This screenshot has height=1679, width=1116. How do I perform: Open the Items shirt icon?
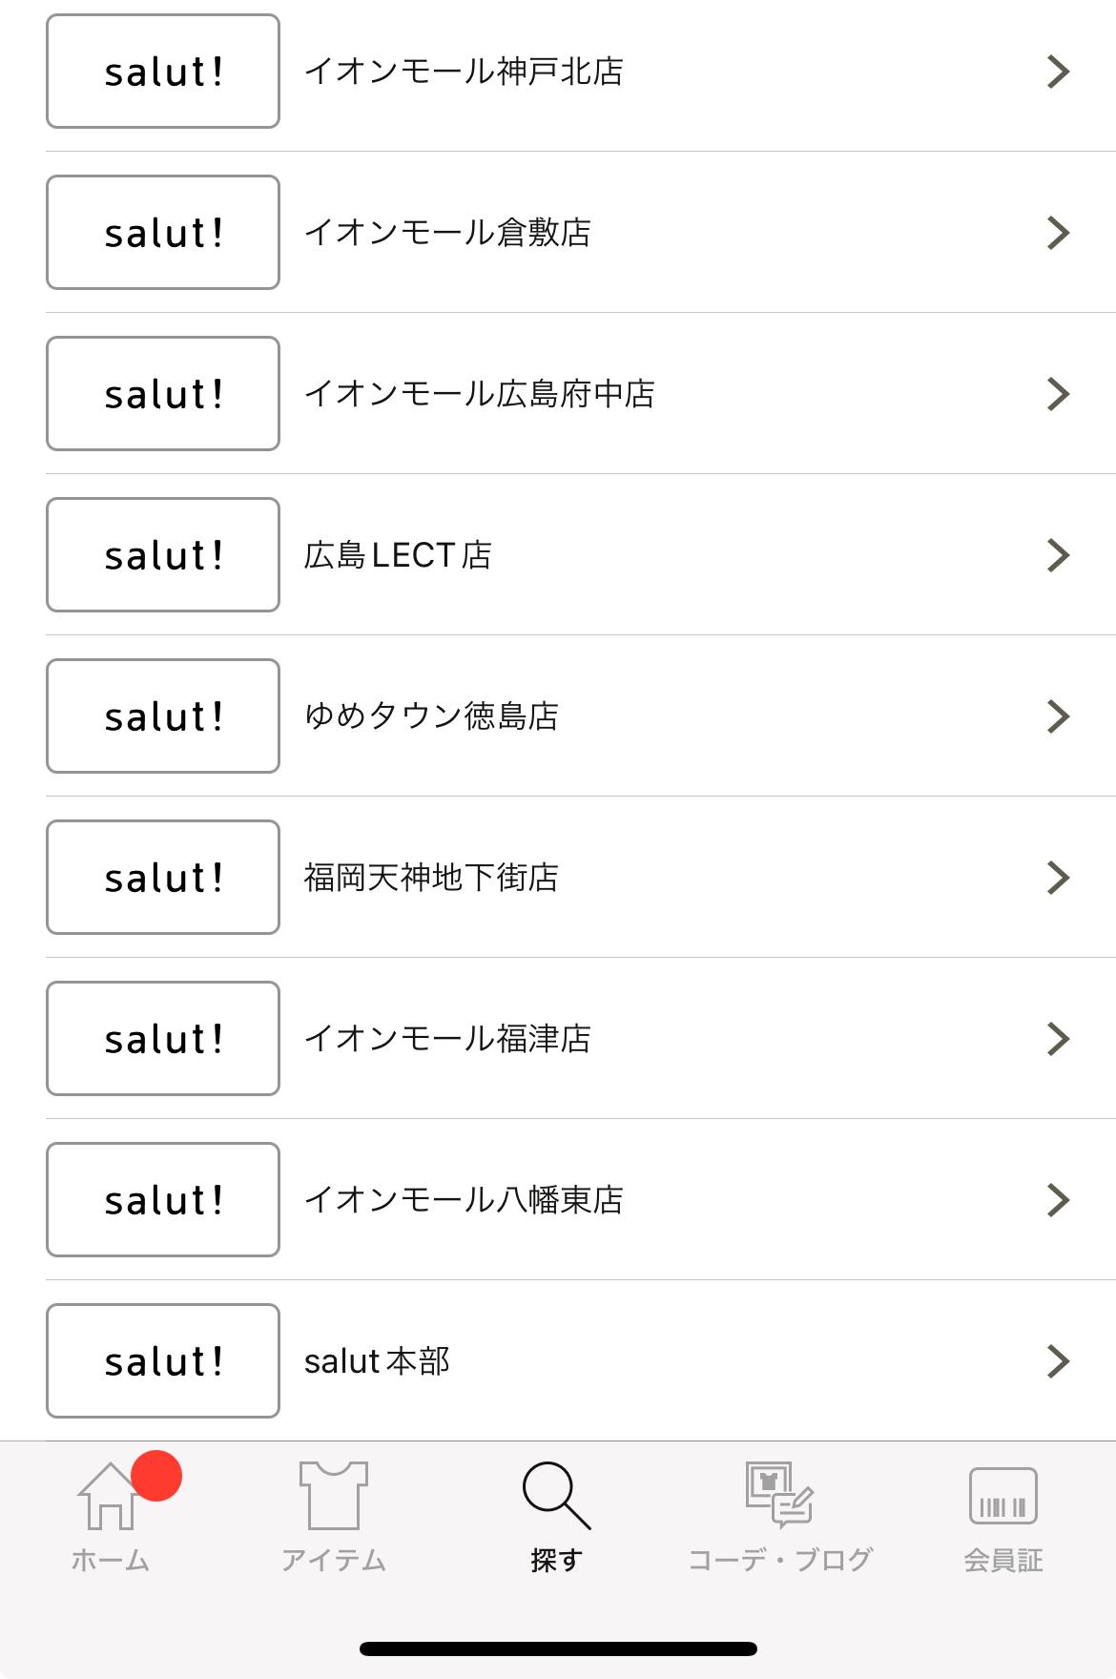pyautogui.click(x=333, y=1496)
